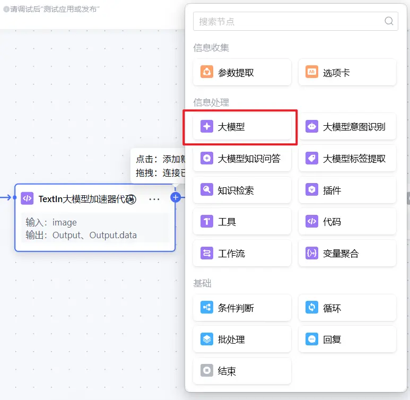The image size is (410, 400).
Task: Add a 选项卡 node
Action: pyautogui.click(x=347, y=72)
